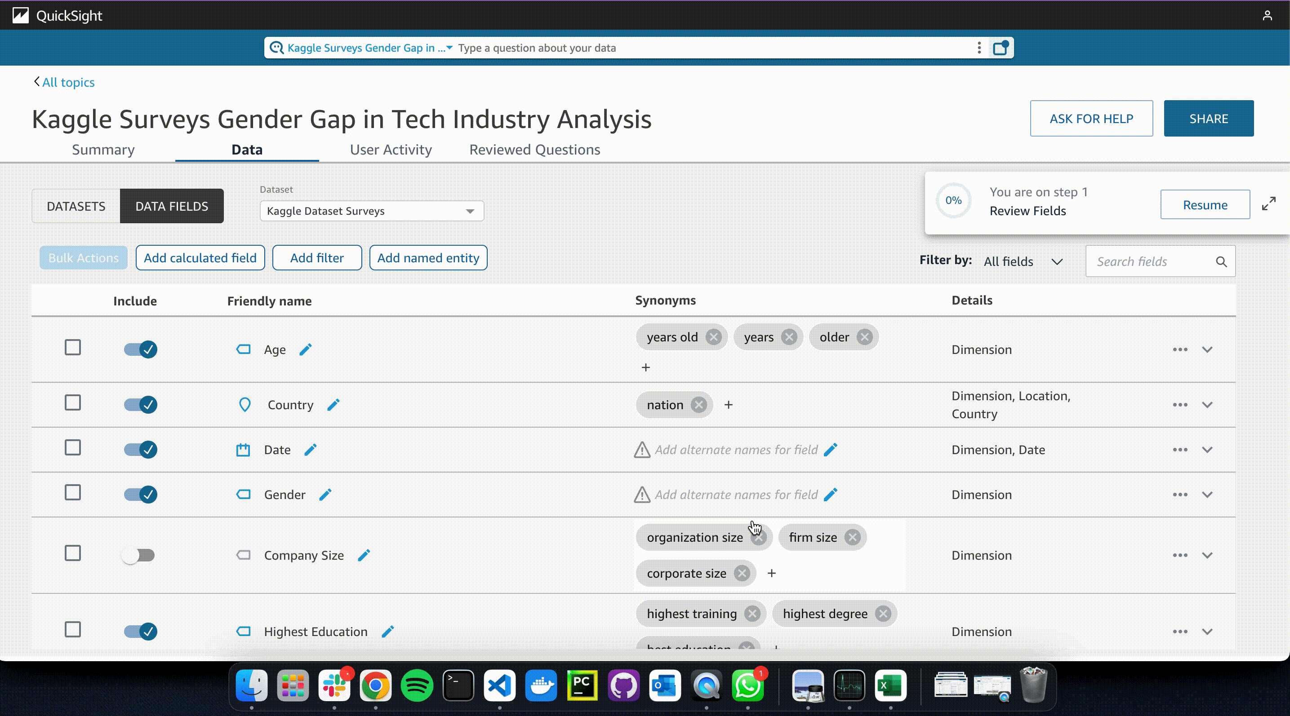The image size is (1290, 716).
Task: Resume the Review Fields steps
Action: coord(1205,205)
